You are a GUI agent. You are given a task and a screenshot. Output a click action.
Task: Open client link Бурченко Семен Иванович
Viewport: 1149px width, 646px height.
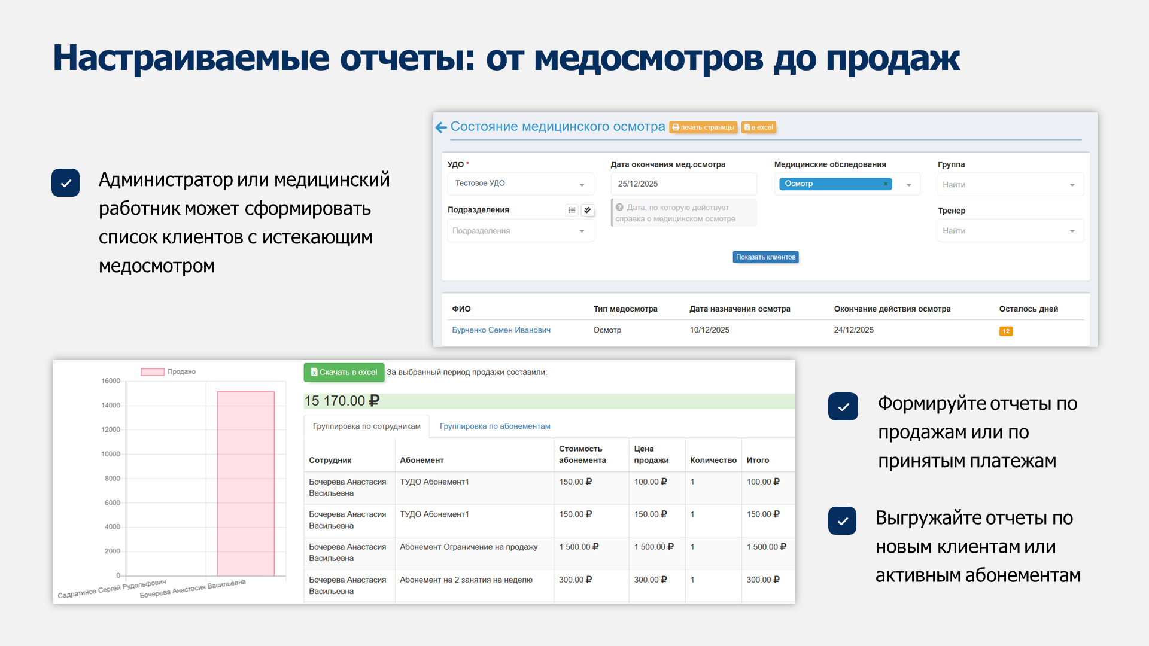501,330
